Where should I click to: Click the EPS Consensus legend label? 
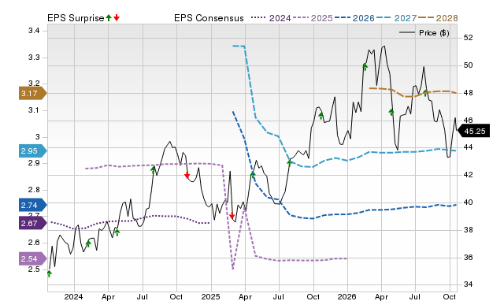(209, 18)
